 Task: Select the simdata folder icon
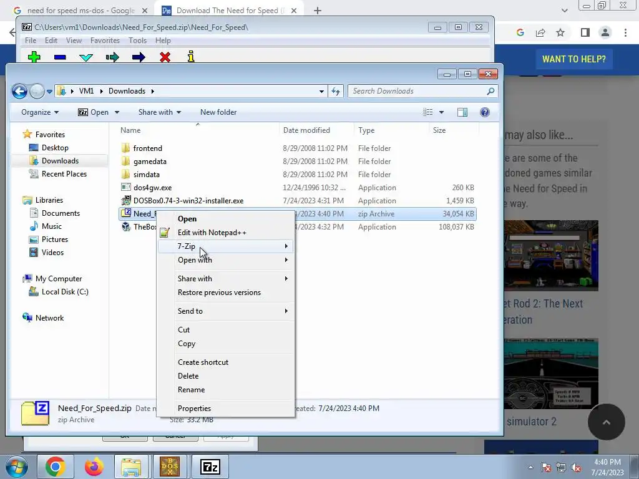click(126, 174)
